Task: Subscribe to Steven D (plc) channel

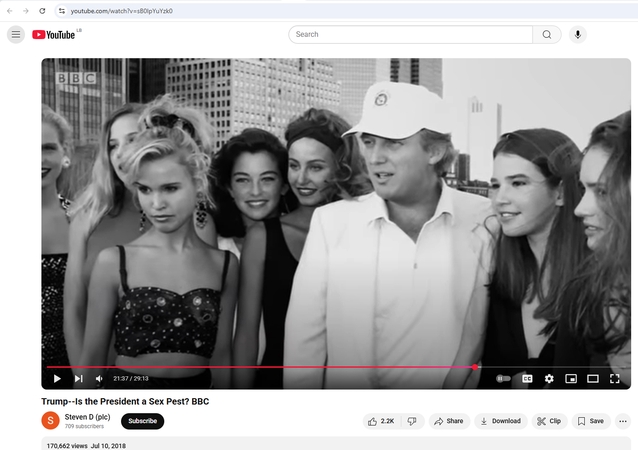Action: [x=142, y=421]
